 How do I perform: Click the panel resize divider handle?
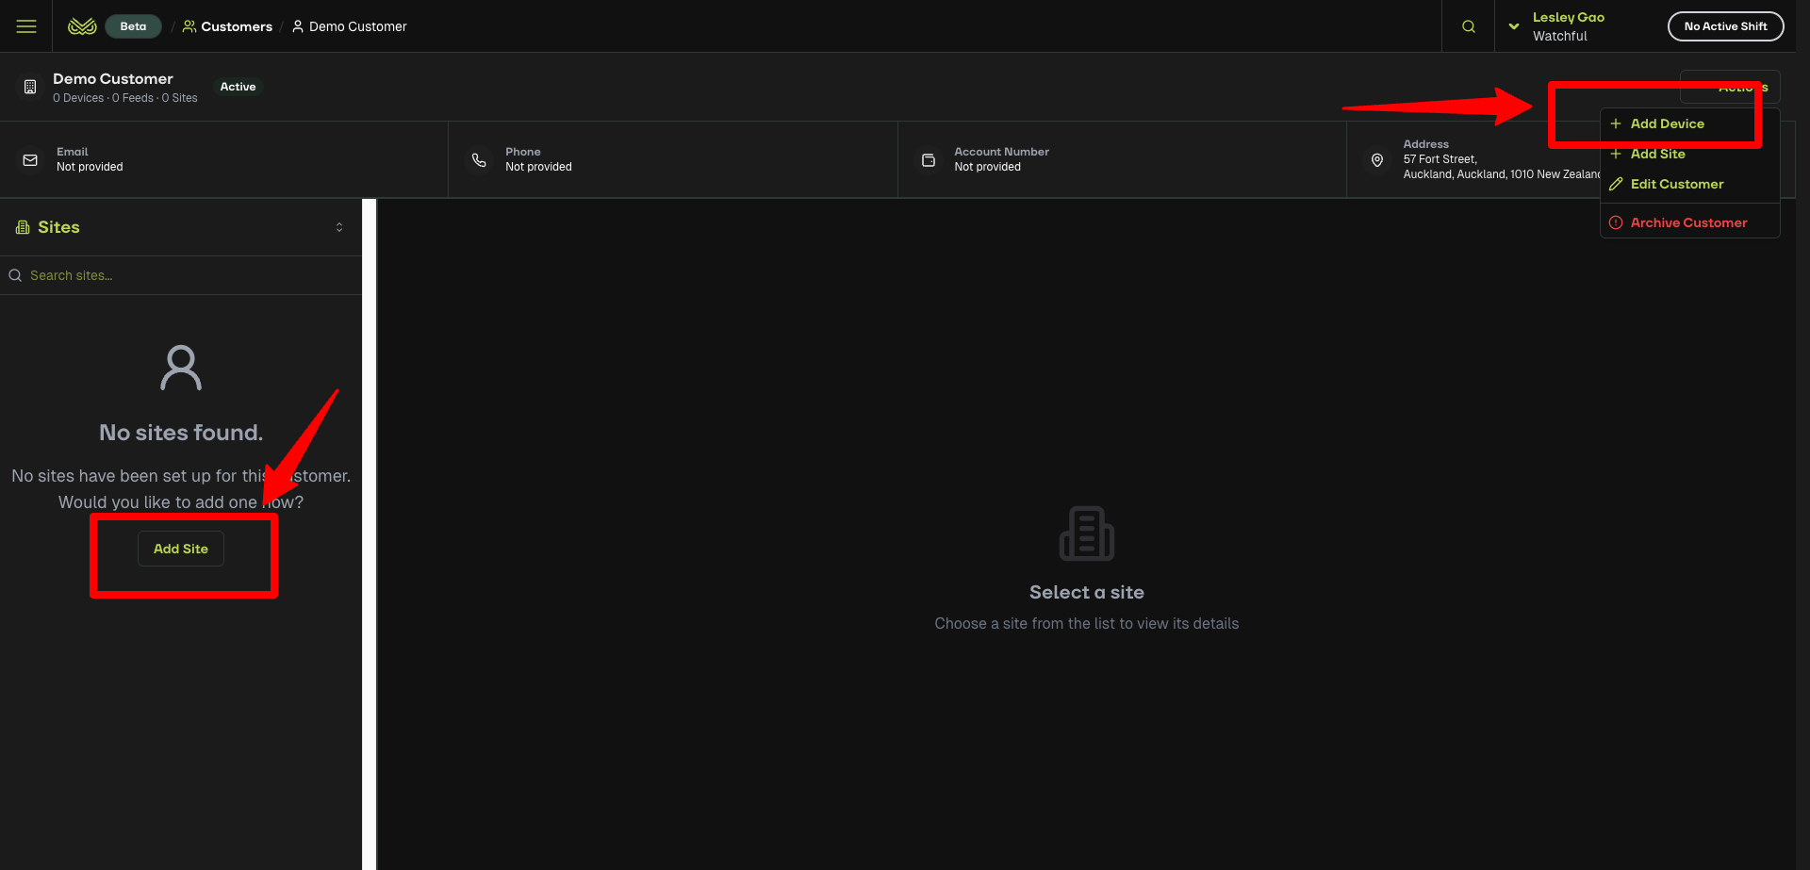pos(370,533)
